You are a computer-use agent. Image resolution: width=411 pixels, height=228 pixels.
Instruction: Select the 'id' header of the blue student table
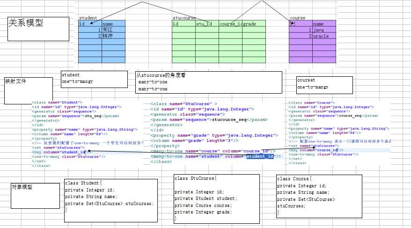coord(90,23)
